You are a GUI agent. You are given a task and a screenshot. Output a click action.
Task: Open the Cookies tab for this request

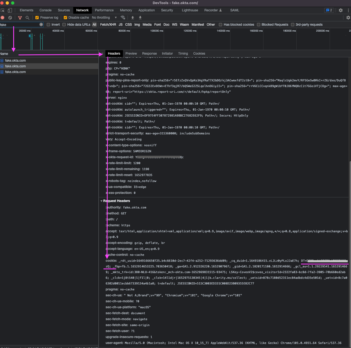(199, 53)
